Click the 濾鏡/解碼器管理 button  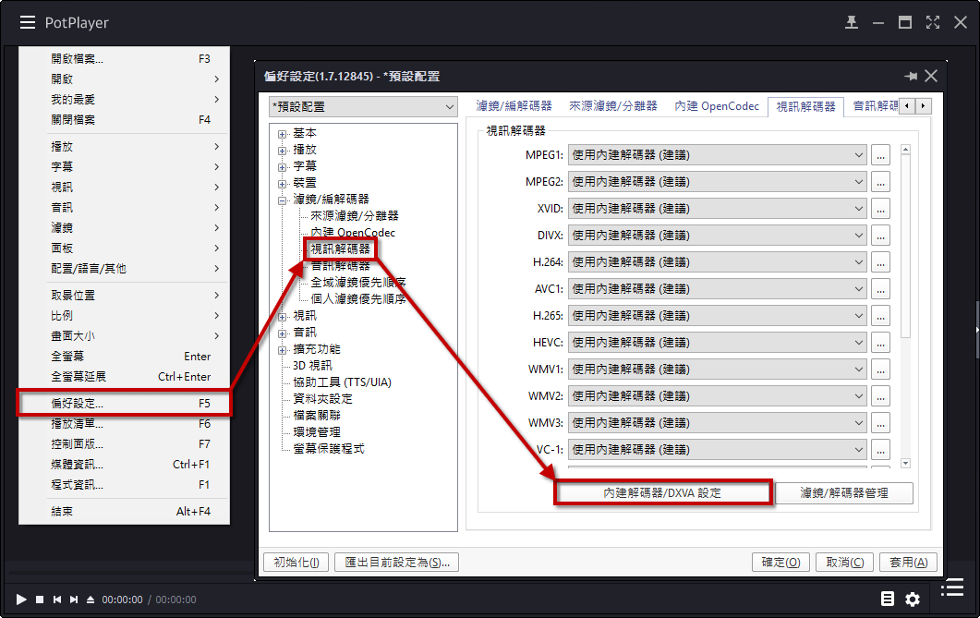[844, 493]
